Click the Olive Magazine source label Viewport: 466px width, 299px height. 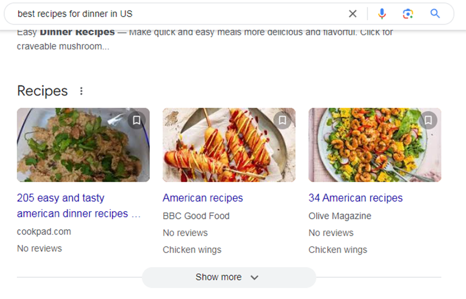[x=340, y=216]
